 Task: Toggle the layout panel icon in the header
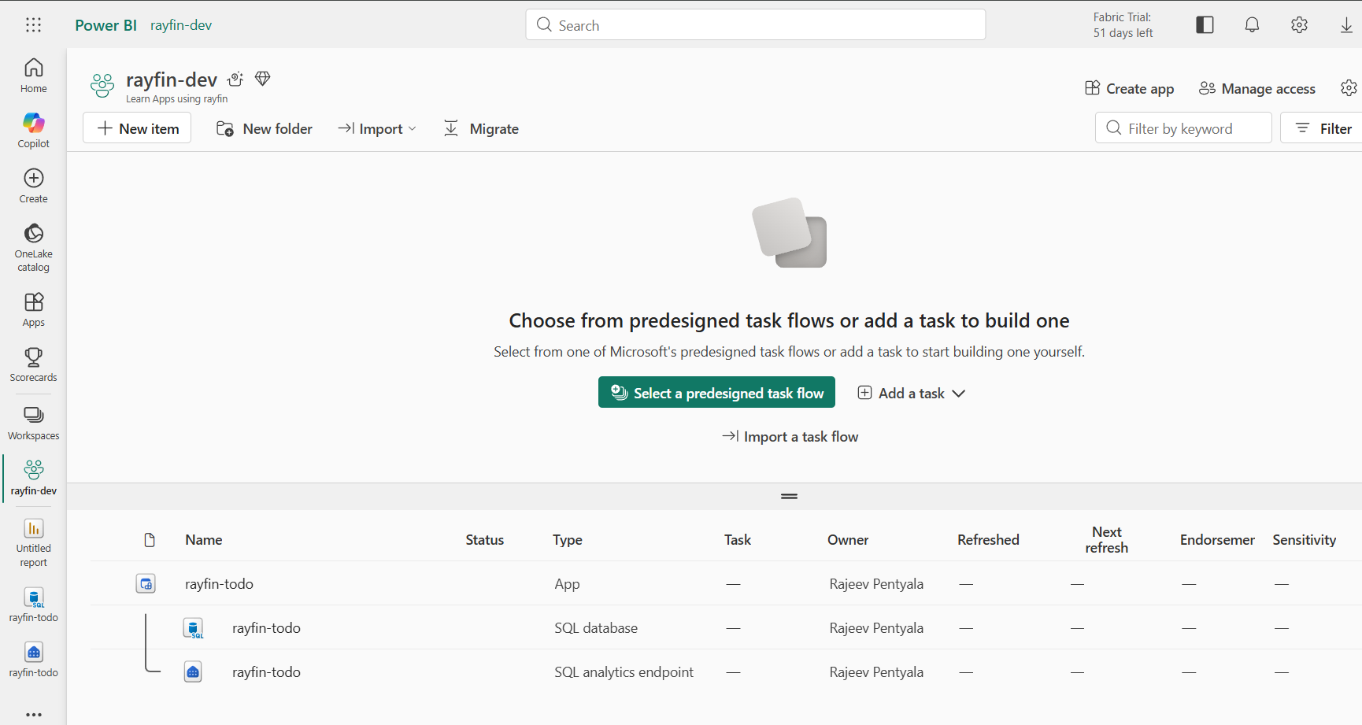coord(1205,25)
